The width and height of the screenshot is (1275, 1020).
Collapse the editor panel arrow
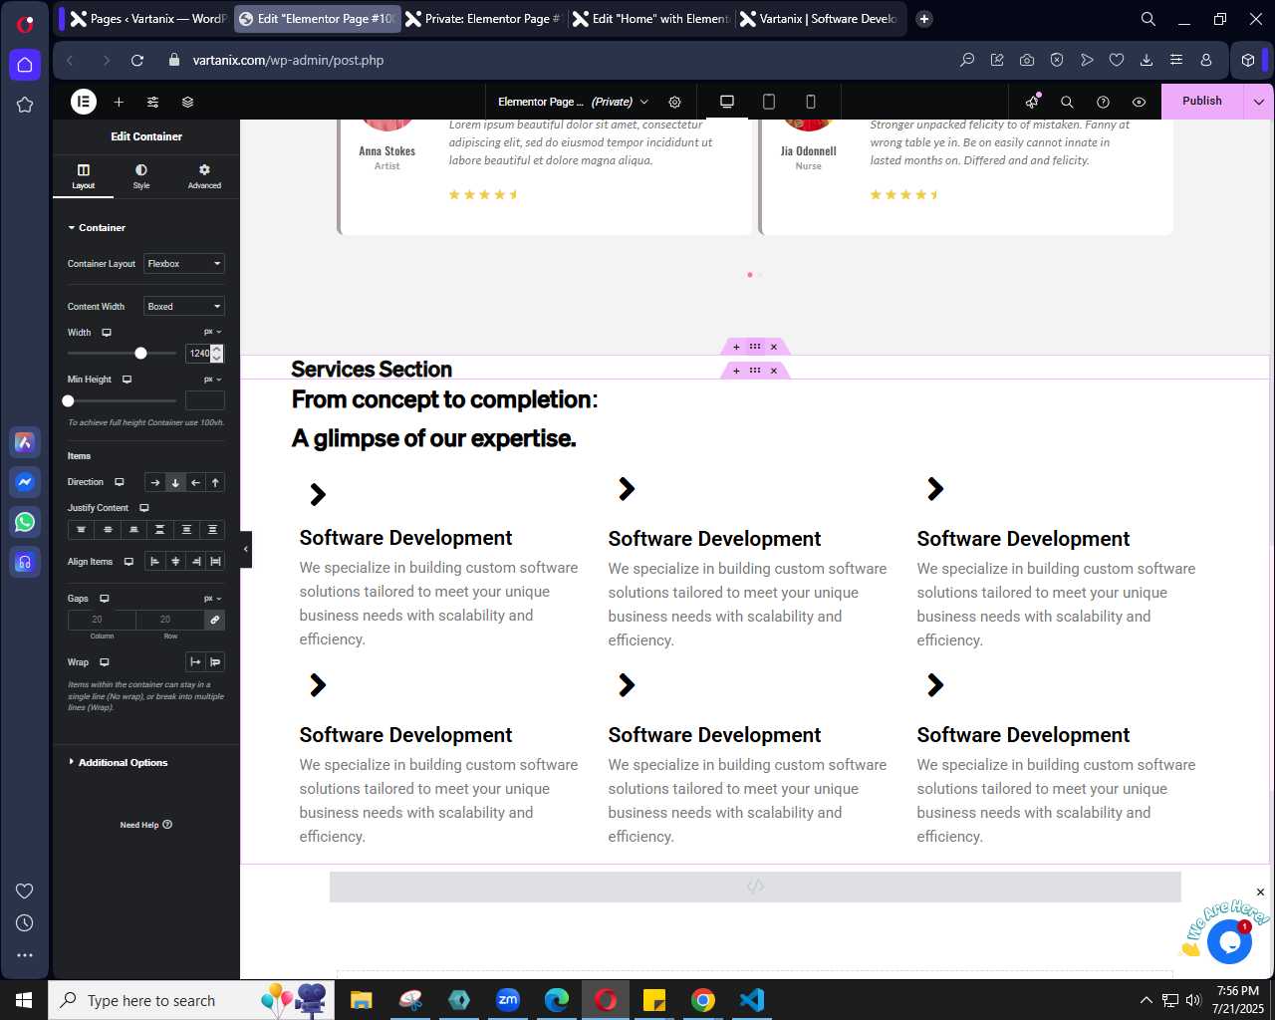coord(246,549)
